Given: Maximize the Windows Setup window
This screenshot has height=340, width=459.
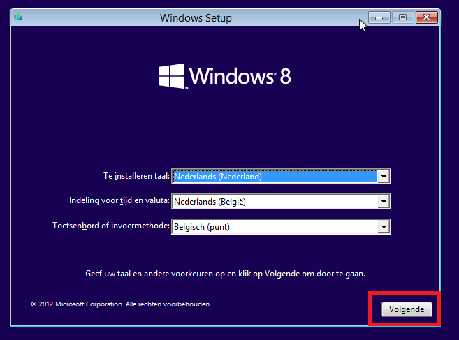Looking at the screenshot, I should click(403, 17).
